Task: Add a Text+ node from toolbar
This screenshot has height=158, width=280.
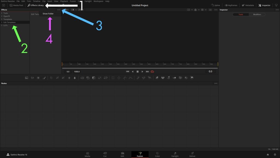Action: tap(38, 78)
